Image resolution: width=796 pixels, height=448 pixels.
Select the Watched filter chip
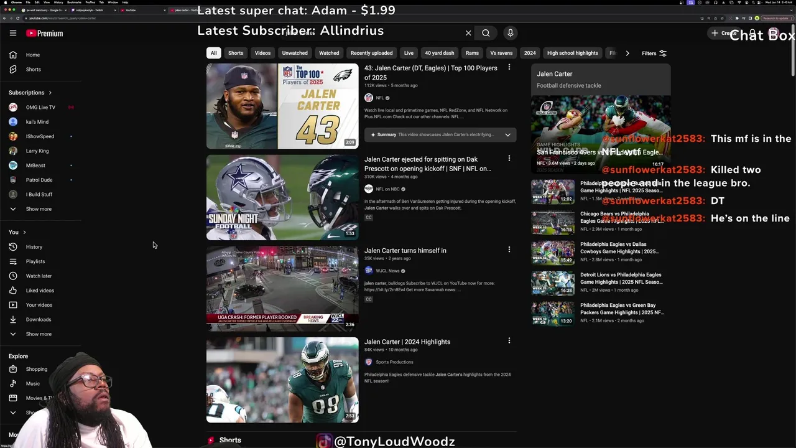(329, 54)
